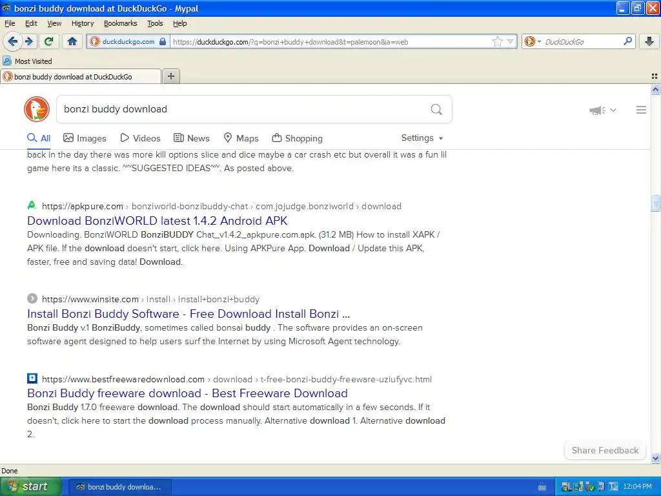Click the forward navigation arrow
The width and height of the screenshot is (661, 496).
pos(29,41)
